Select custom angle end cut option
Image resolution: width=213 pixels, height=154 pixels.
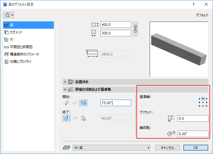coord(83,118)
